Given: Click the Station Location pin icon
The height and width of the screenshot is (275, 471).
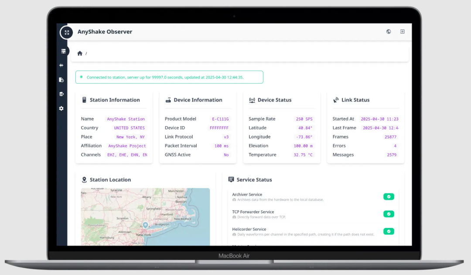Looking at the screenshot, I should [x=84, y=180].
